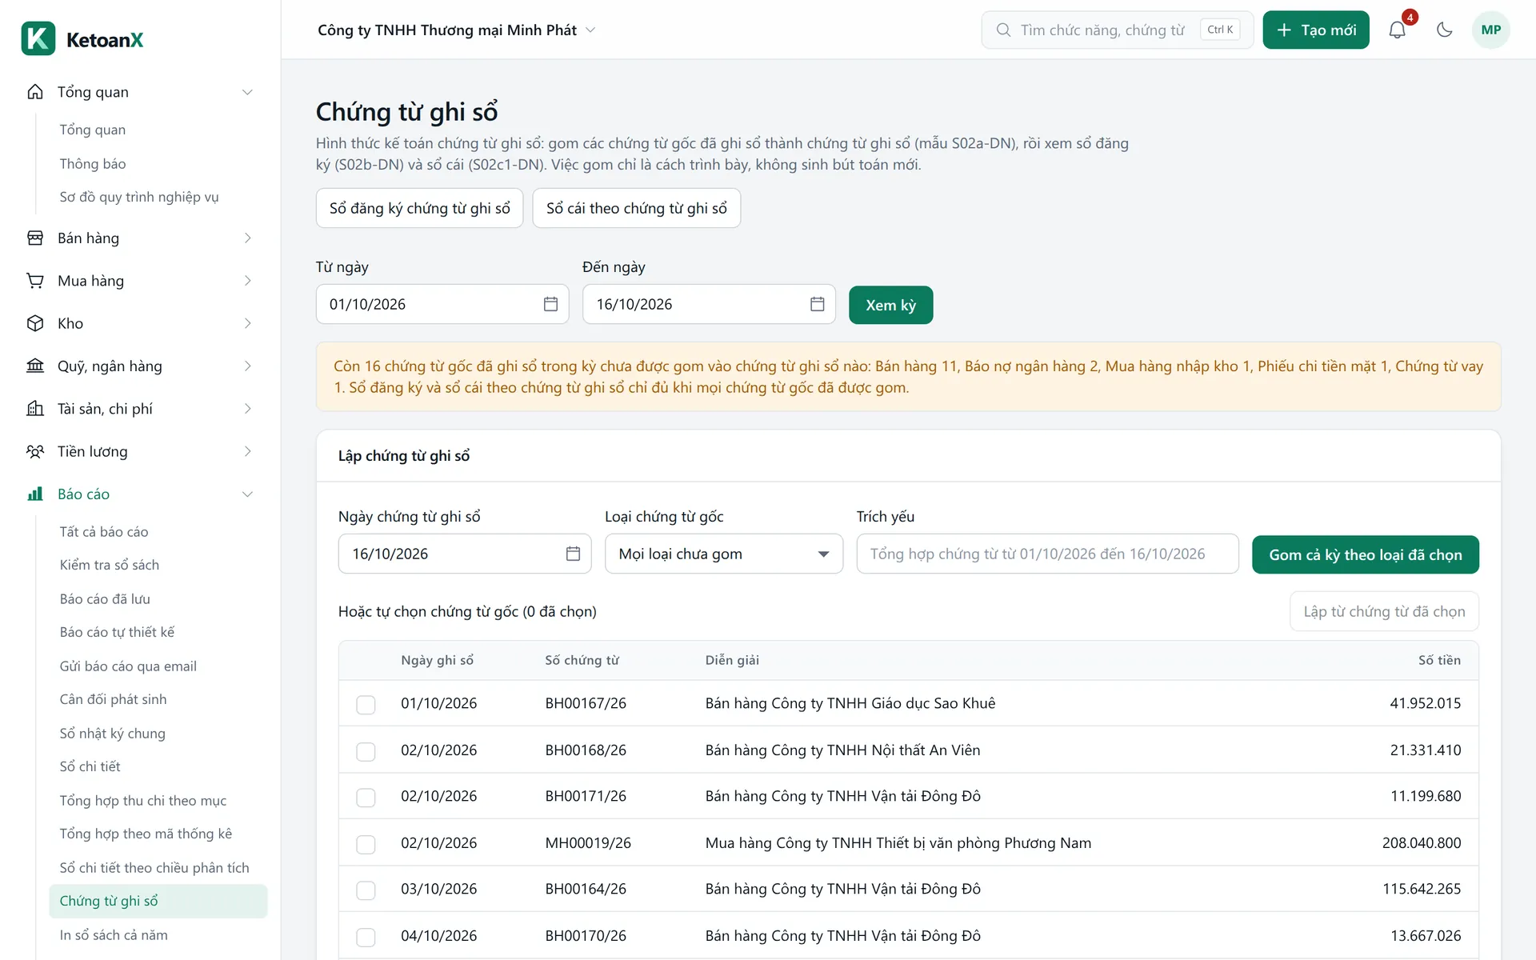The height and width of the screenshot is (960, 1536).
Task: Click the Bán hàng store icon
Action: (x=35, y=238)
